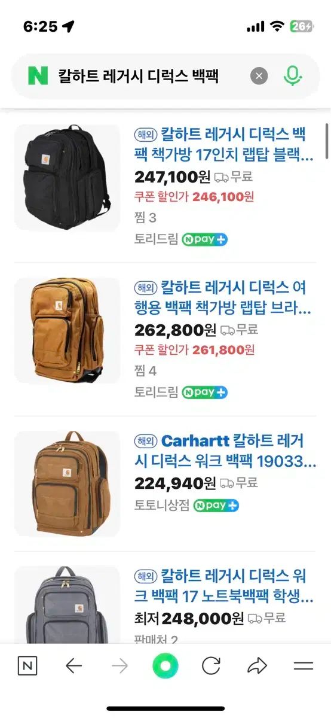Viewport: 331px width, 718px height.
Task: Reload the page with the refresh icon
Action: (x=211, y=666)
